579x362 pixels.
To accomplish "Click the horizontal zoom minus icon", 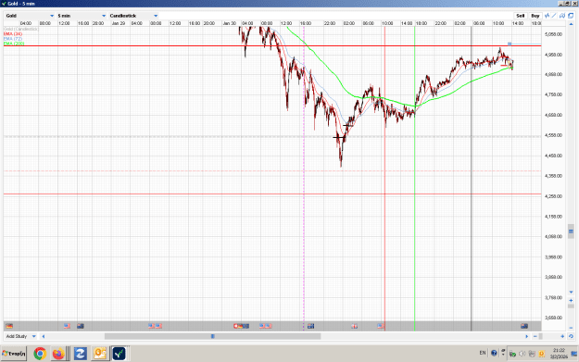I will coord(535,336).
